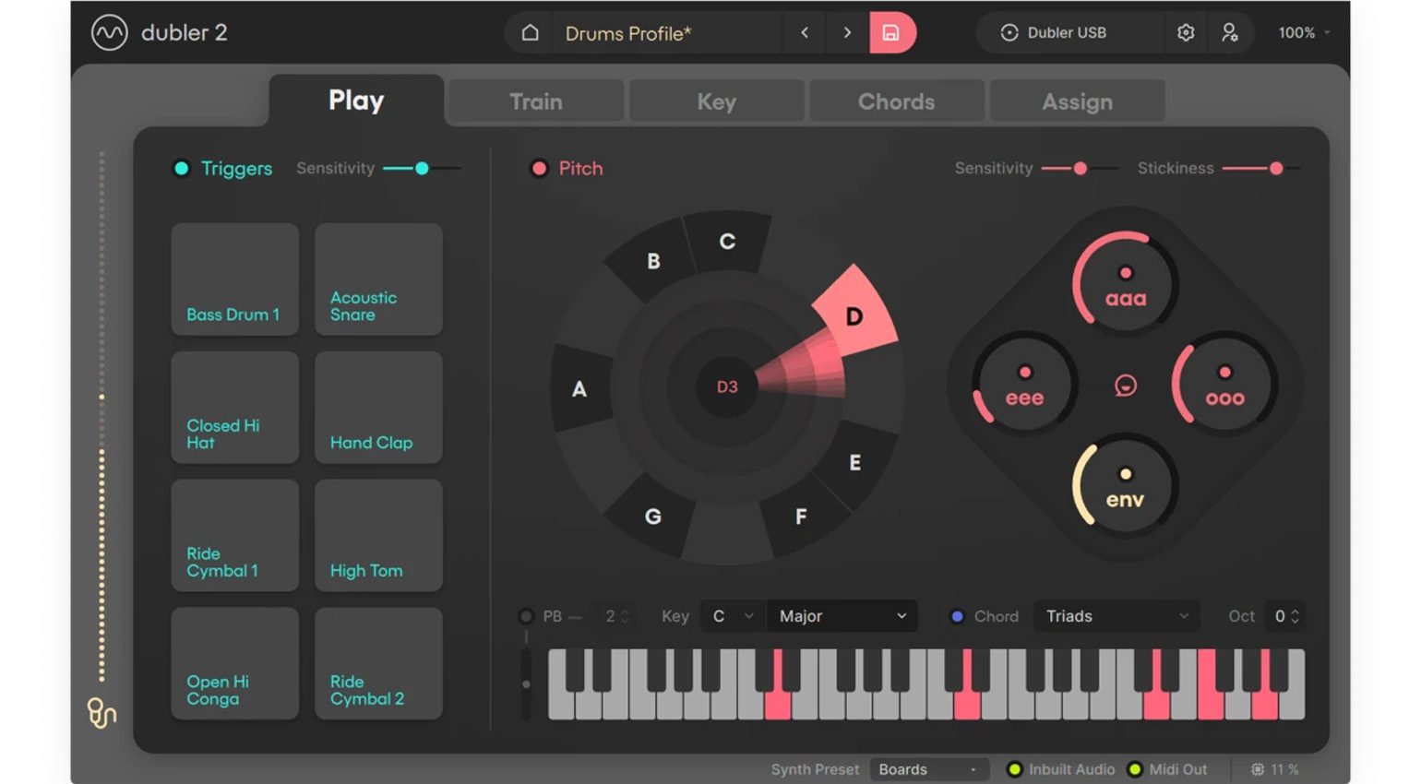Screen dimensions: 1421x784
Task: Trigger the High Tom pad
Action: pyautogui.click(x=378, y=536)
